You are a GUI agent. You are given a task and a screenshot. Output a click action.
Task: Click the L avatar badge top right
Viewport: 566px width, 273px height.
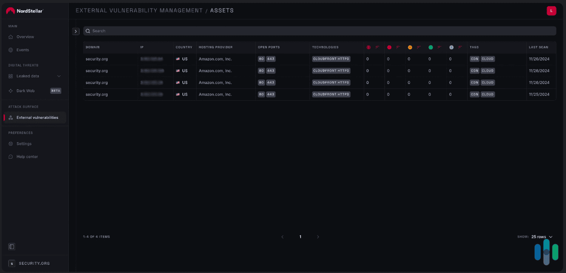pos(552,11)
